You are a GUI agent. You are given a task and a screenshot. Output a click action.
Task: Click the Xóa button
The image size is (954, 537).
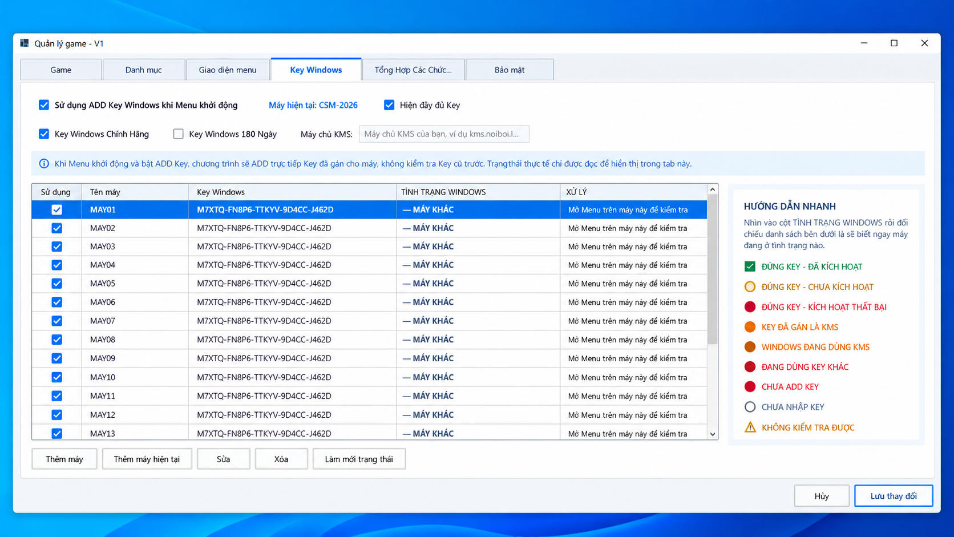[x=281, y=459]
